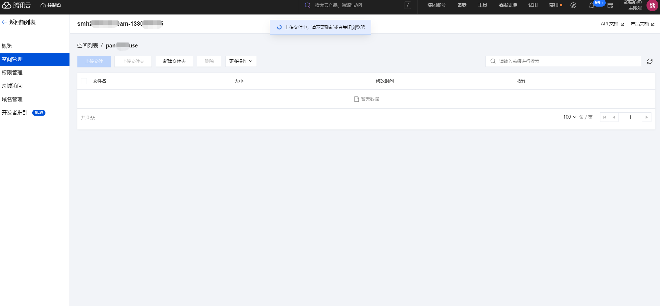
Task: Click the 上传文件夹 button
Action: pos(133,61)
